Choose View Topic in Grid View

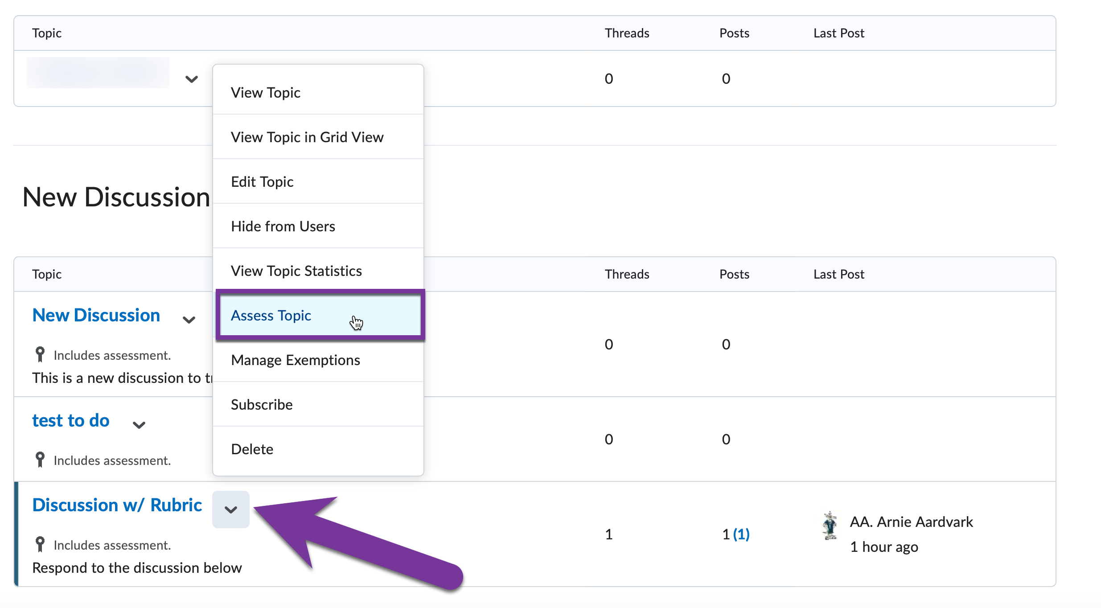pyautogui.click(x=318, y=137)
